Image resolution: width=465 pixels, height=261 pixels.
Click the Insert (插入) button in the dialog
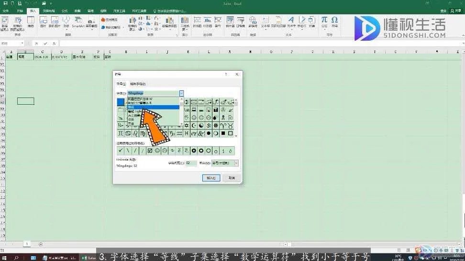click(x=211, y=177)
